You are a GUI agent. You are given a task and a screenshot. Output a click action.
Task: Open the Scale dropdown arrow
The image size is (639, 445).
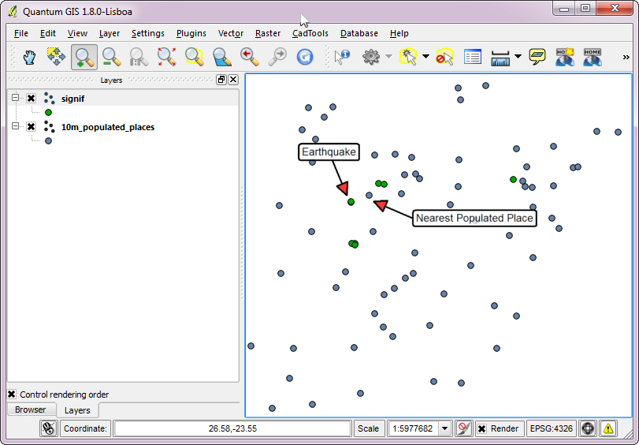444,428
